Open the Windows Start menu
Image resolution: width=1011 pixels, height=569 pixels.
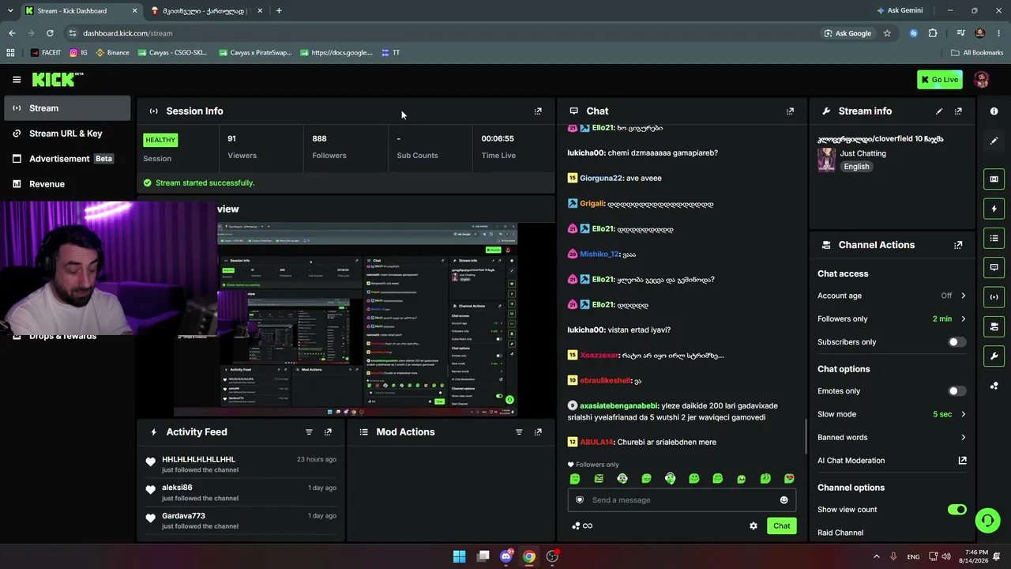click(459, 556)
